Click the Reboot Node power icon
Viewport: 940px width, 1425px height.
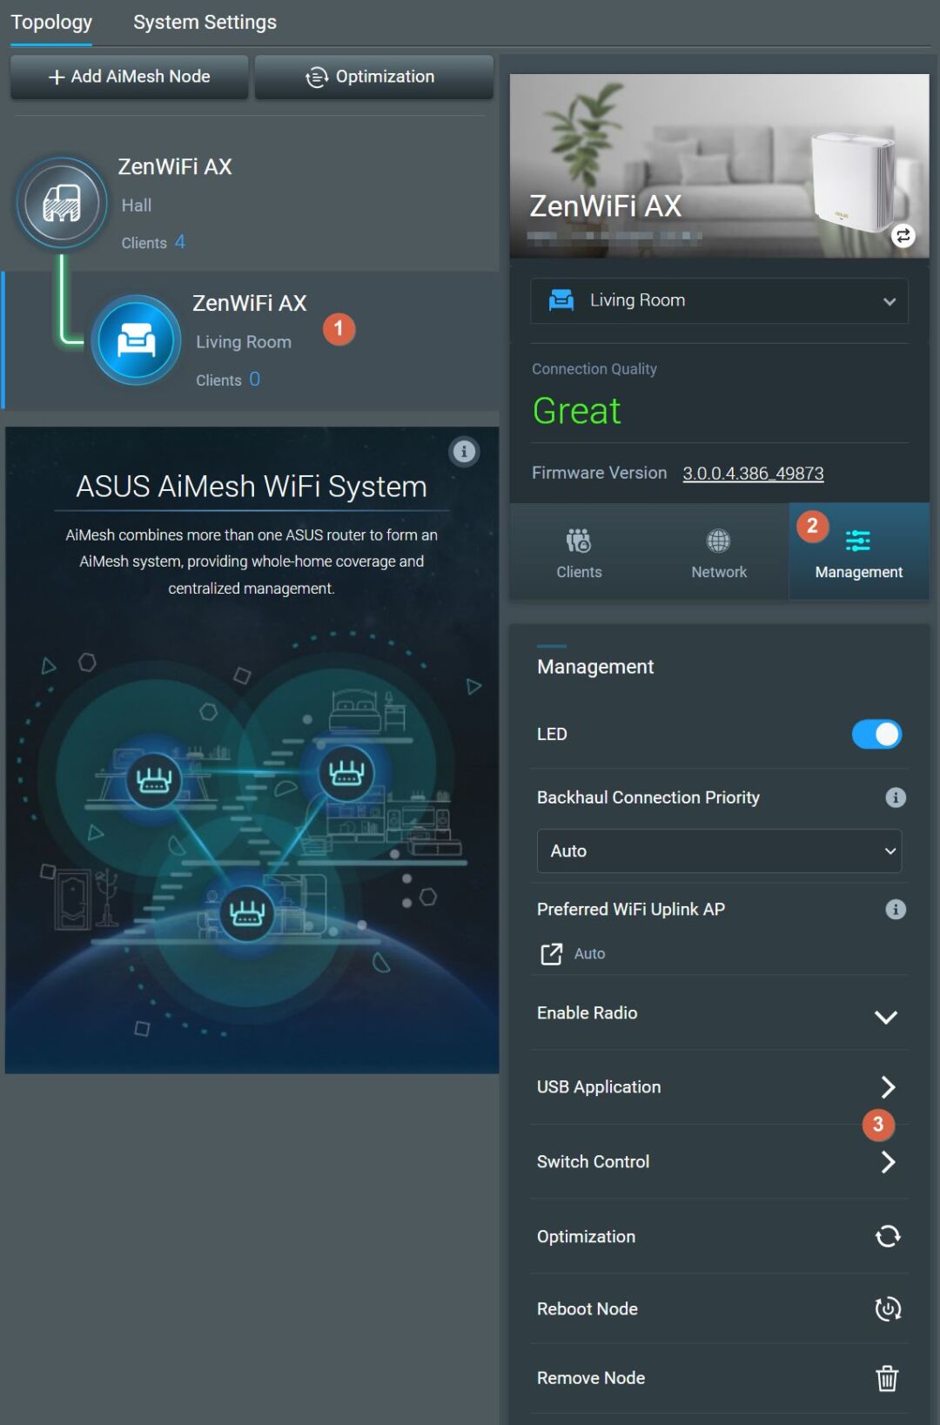888,1308
